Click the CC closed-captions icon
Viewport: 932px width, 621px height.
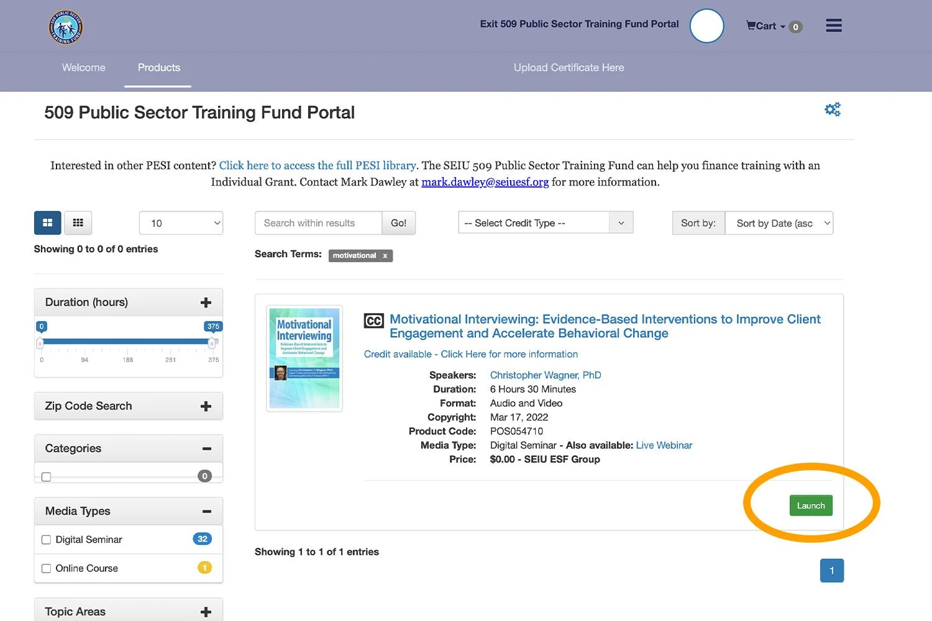373,320
